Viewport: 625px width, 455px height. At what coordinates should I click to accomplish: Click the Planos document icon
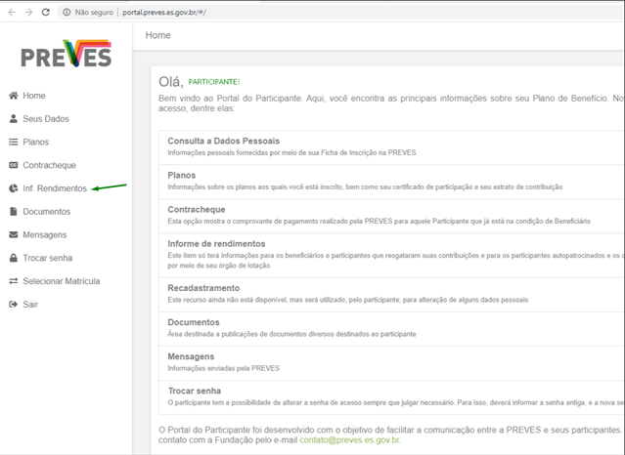[x=14, y=142]
